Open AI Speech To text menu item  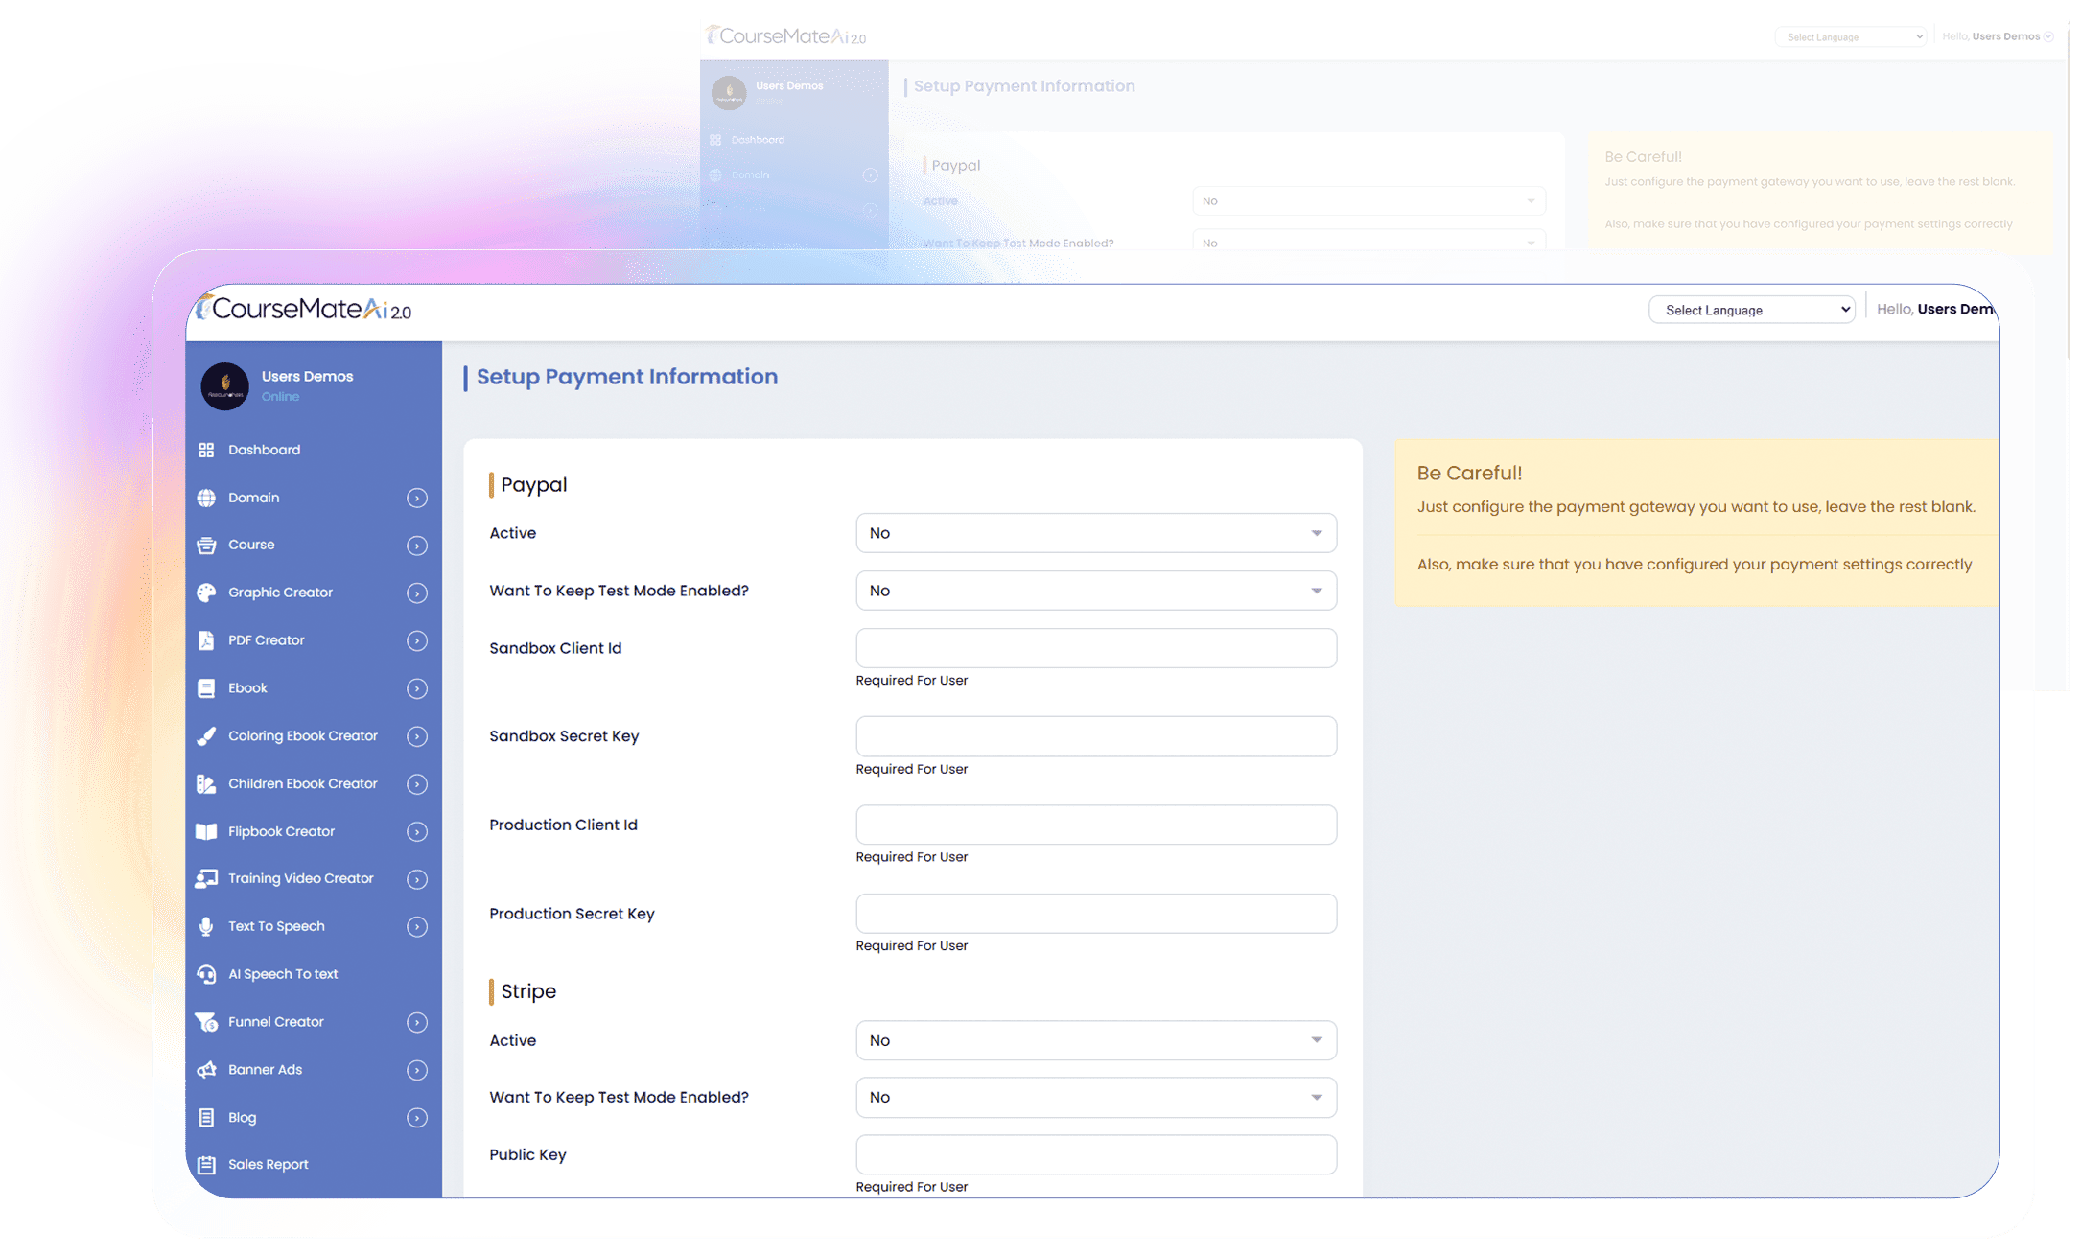tap(283, 974)
